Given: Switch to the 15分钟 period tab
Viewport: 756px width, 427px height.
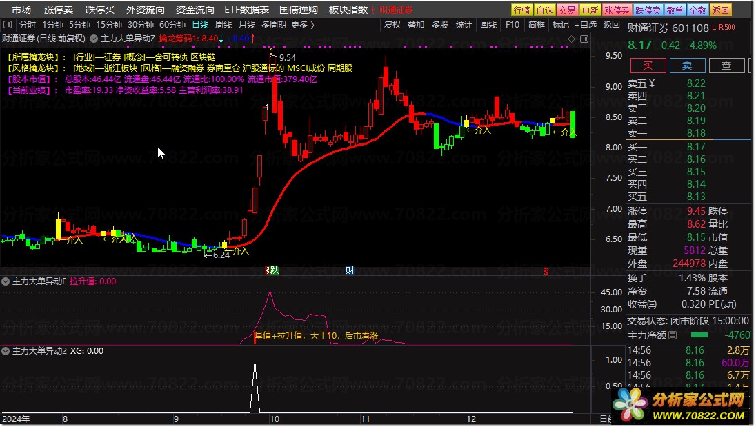Looking at the screenshot, I should pyautogui.click(x=109, y=24).
